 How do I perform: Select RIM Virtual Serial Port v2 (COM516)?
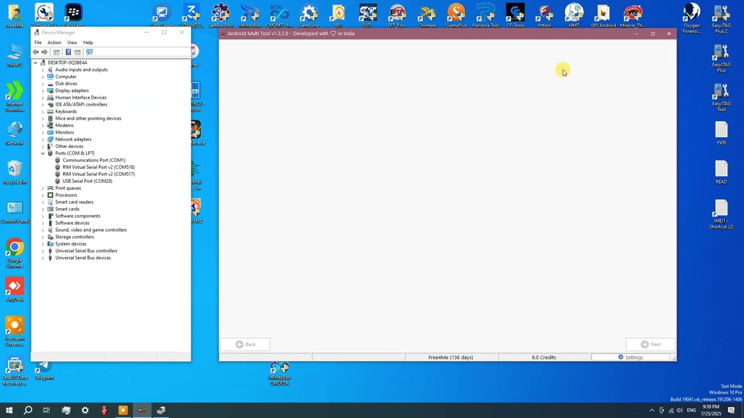tap(98, 167)
